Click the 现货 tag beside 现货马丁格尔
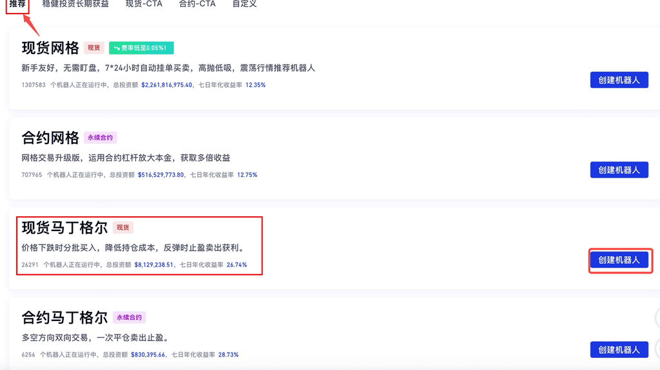The image size is (660, 370). 123,227
